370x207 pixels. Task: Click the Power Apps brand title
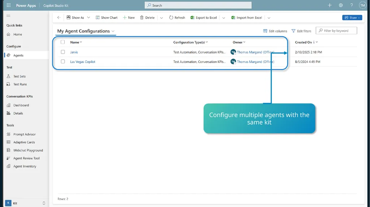click(26, 5)
